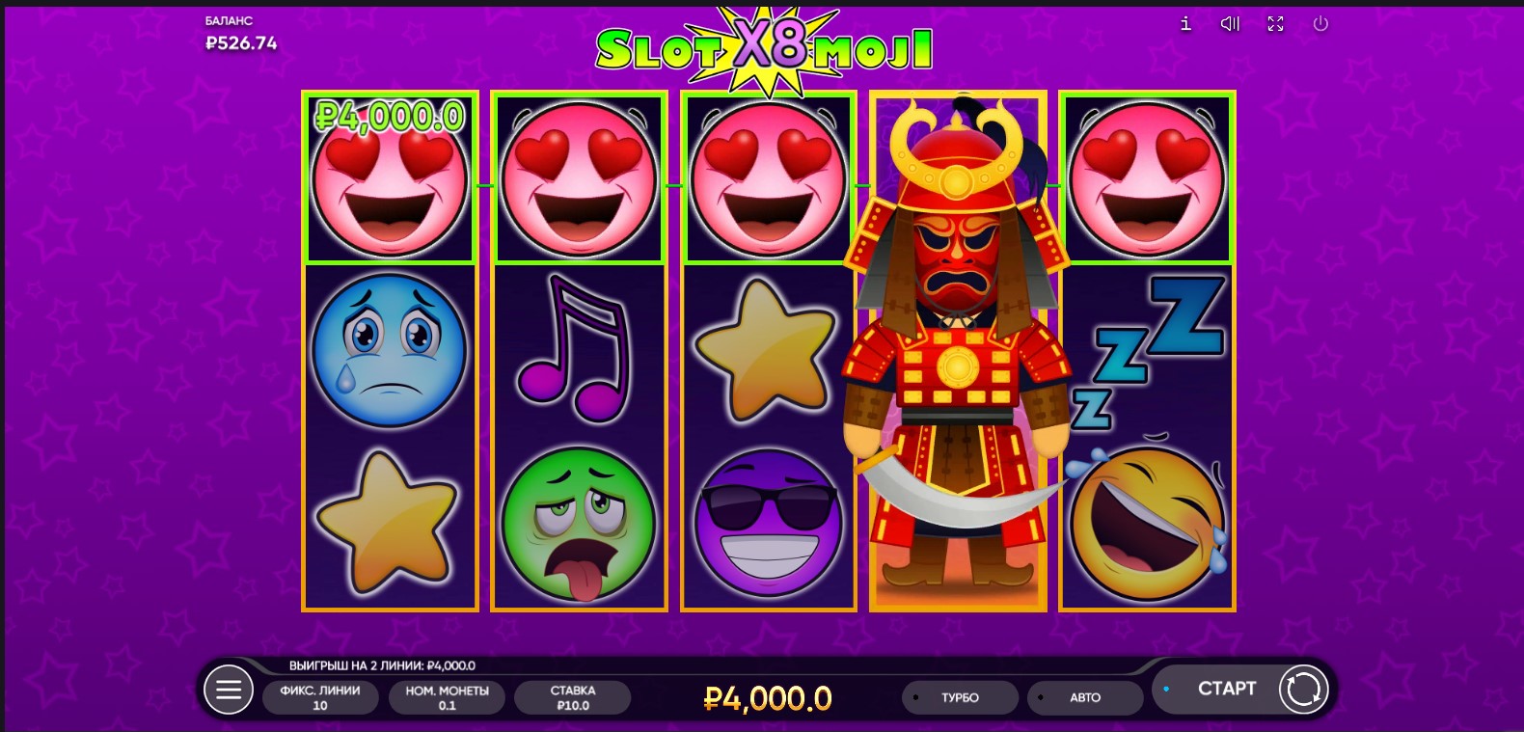Open the info paytable icon
Image resolution: width=1524 pixels, height=732 pixels.
tap(1185, 24)
